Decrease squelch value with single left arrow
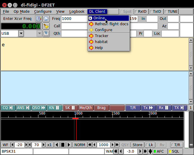Image resolution: width=194 pixels, height=155 pixels. (x=121, y=151)
